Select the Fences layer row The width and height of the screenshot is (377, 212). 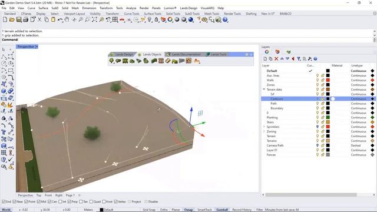(x=318, y=154)
